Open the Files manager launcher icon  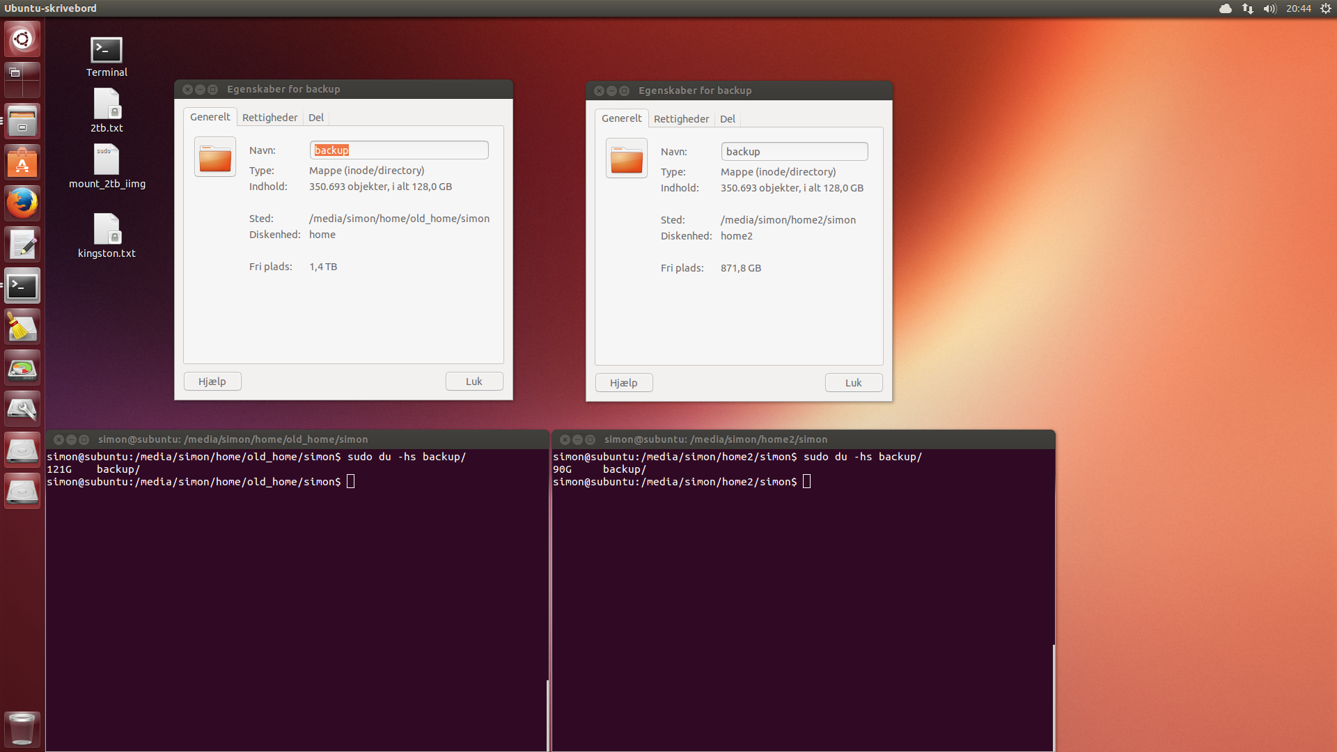22,121
